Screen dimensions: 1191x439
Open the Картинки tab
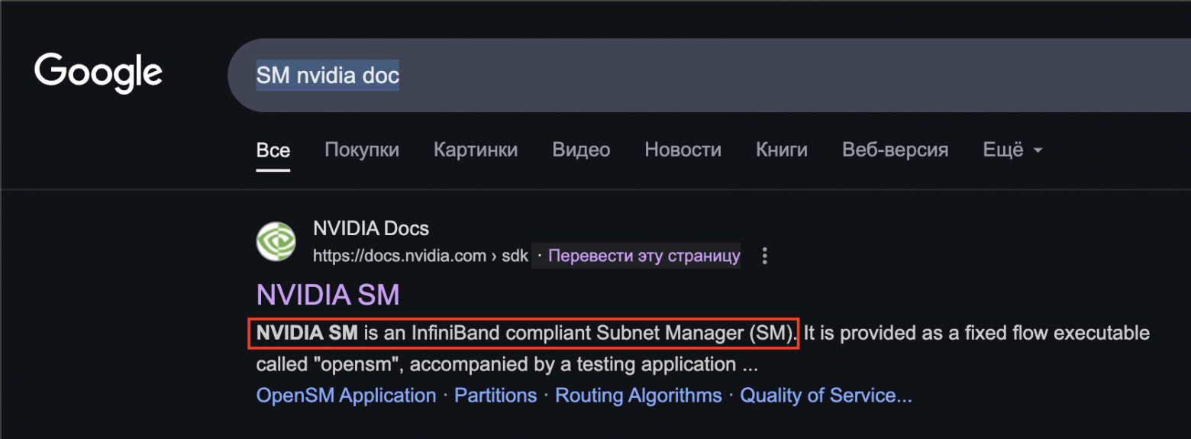[x=476, y=150]
